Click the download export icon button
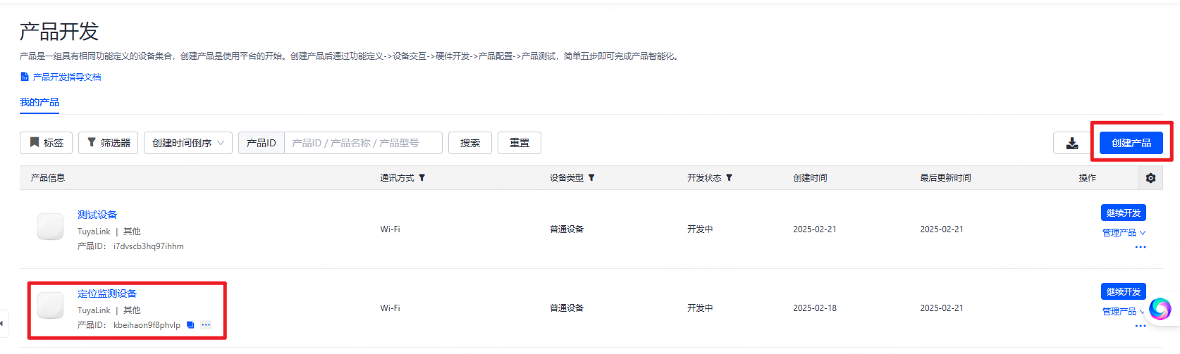 1072,143
